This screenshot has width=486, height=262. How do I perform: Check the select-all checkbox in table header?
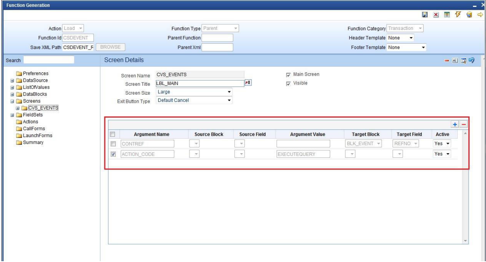click(x=113, y=134)
